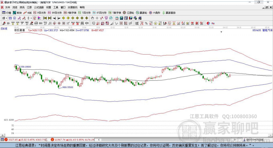Open the P四方形 tool
The image size is (273, 148).
point(40,13)
